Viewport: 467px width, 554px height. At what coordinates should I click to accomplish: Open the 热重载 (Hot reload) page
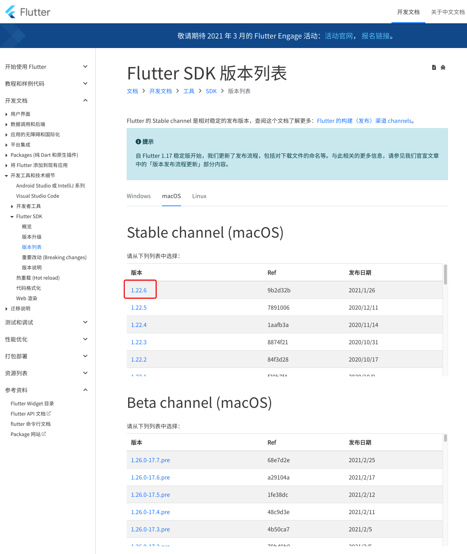[x=38, y=278]
